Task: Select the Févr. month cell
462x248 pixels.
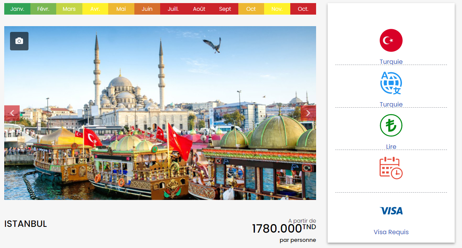Action: [x=43, y=9]
